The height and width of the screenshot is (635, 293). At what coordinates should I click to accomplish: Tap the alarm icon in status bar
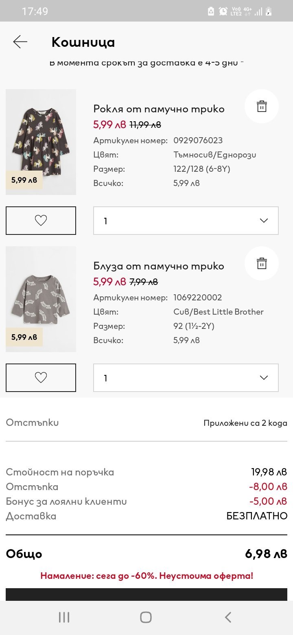pyautogui.click(x=223, y=11)
